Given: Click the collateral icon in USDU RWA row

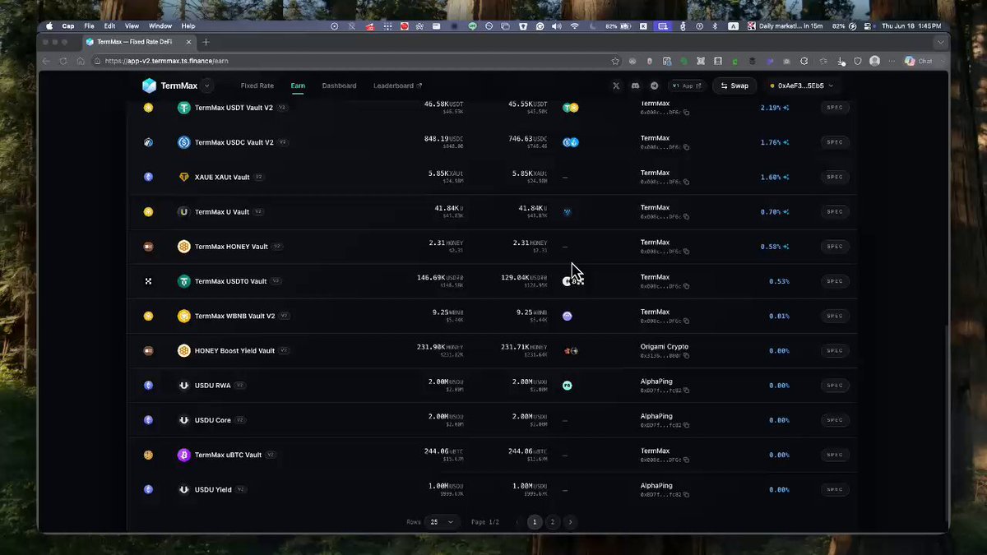Looking at the screenshot, I should tap(568, 385).
